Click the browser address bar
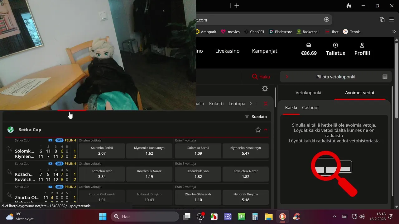This screenshot has height=224, width=399. point(264,20)
